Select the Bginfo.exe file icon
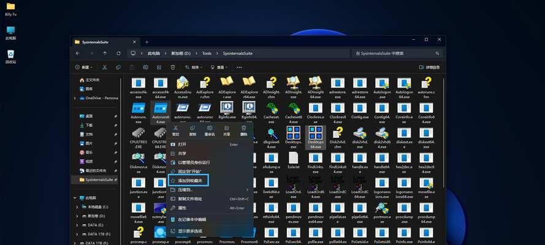The image size is (545, 245). (x=227, y=108)
